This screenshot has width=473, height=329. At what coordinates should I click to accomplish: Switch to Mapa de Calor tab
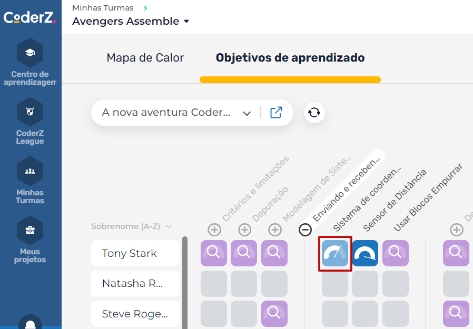click(145, 58)
